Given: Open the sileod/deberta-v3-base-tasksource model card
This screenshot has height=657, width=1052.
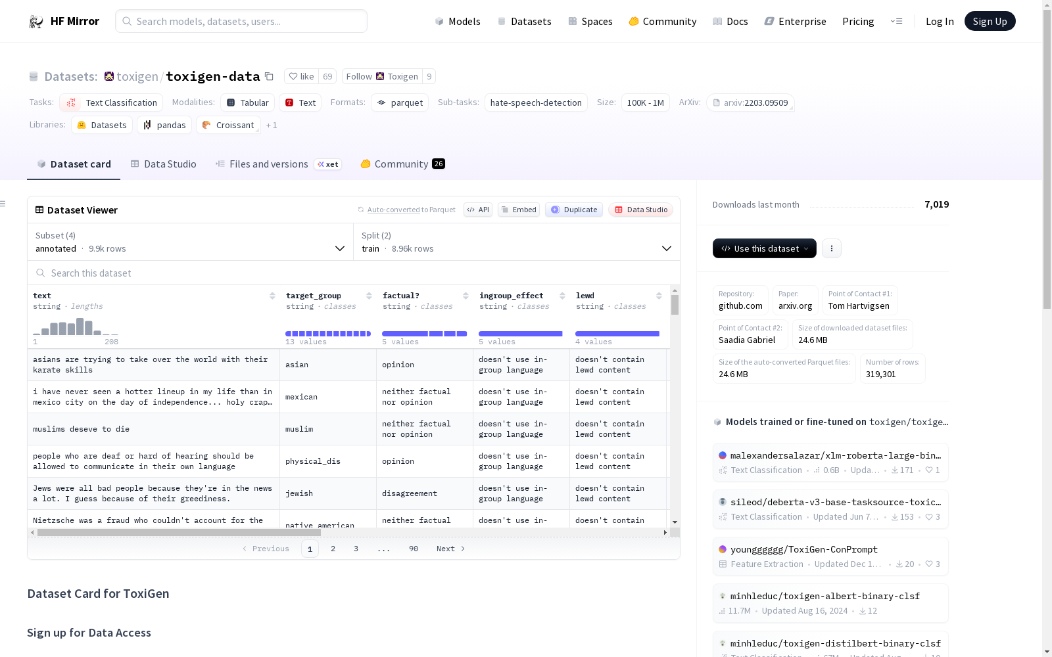Looking at the screenshot, I should click(x=830, y=509).
